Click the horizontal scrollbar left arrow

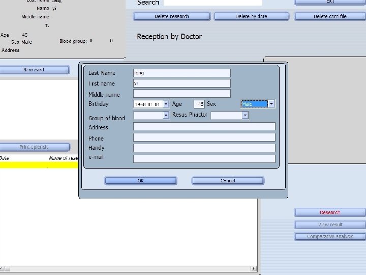tap(2, 269)
